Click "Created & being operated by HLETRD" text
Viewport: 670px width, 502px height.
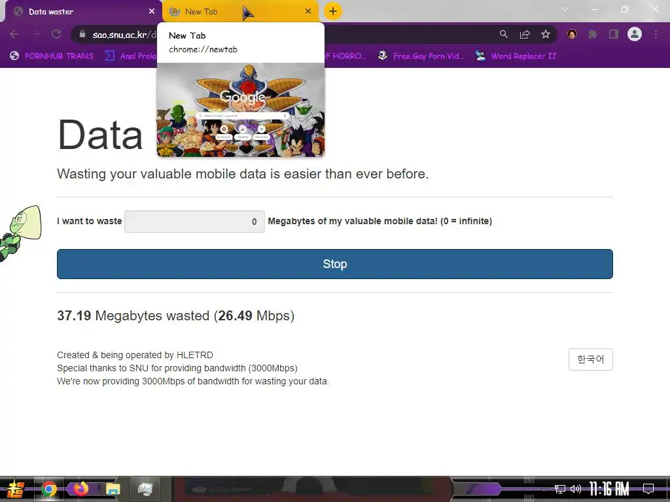pyautogui.click(x=135, y=355)
